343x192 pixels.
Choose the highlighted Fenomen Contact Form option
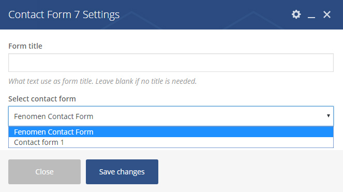click(171, 132)
